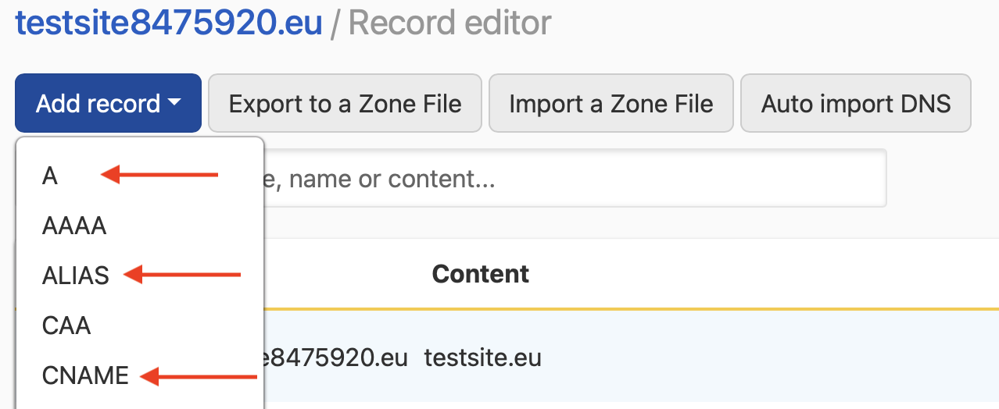Click the record name ending in 8475920.eu

[336, 358]
